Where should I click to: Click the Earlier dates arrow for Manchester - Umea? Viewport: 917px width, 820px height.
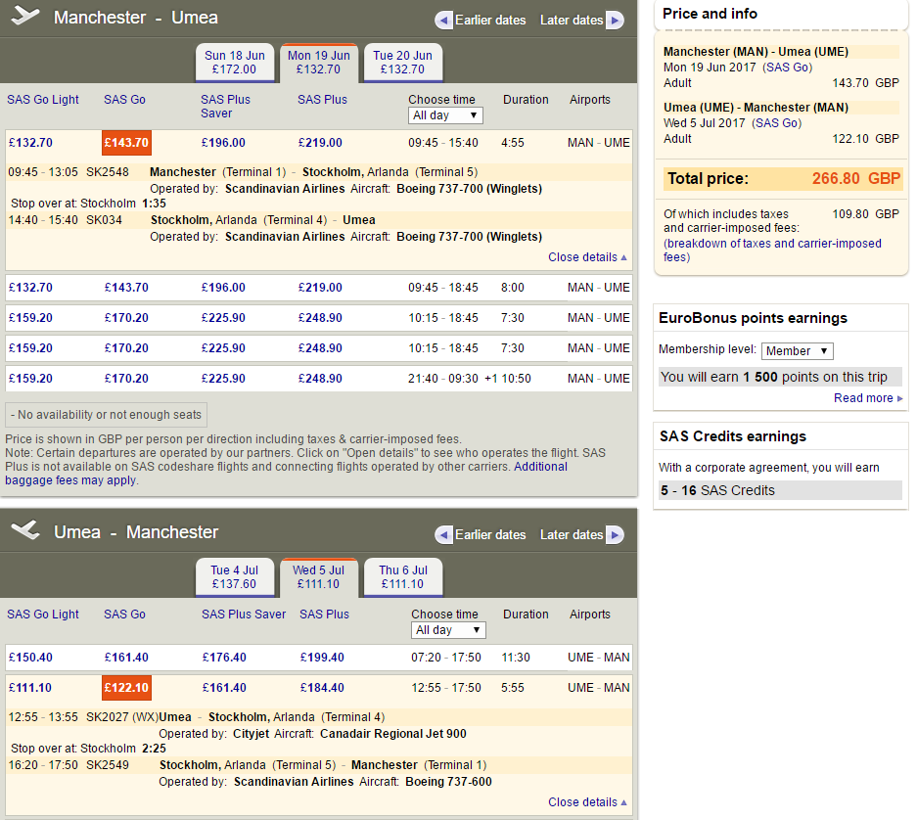pyautogui.click(x=444, y=21)
